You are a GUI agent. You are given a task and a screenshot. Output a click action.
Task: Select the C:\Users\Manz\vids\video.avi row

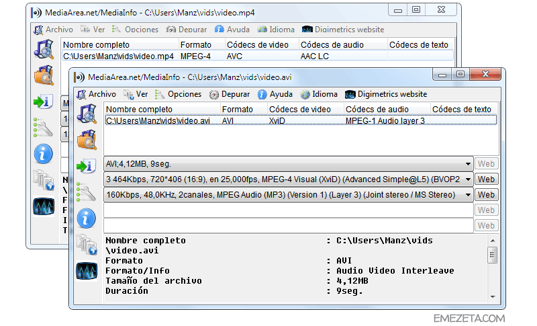(x=301, y=121)
